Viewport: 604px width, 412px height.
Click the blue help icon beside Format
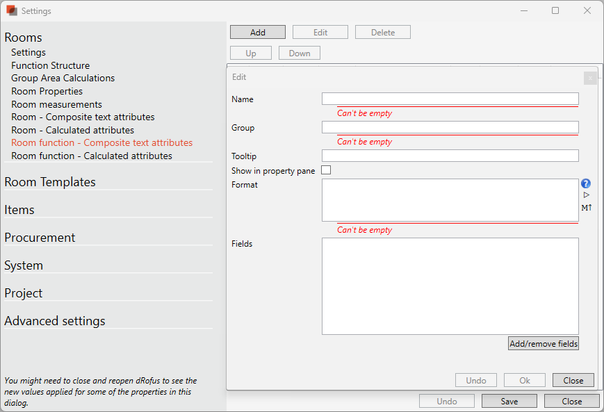(x=586, y=184)
